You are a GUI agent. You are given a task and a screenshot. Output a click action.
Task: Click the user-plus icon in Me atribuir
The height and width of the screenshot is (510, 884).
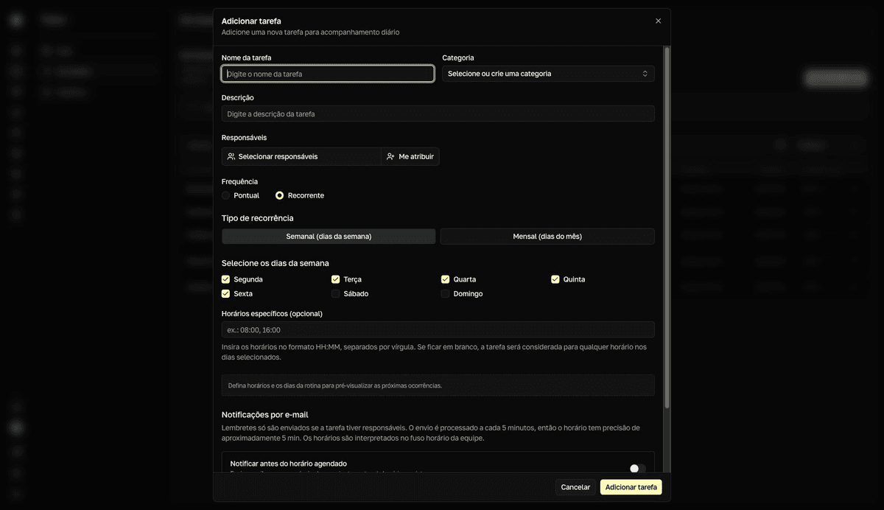[x=390, y=156]
